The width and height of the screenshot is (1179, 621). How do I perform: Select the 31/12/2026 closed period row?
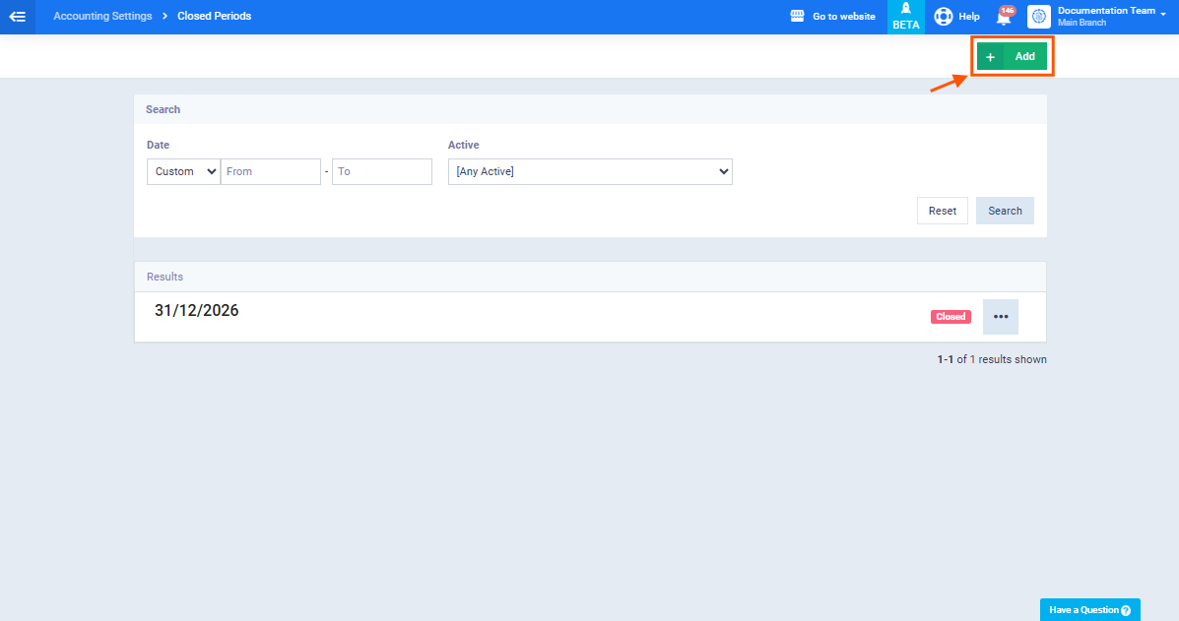[590, 317]
